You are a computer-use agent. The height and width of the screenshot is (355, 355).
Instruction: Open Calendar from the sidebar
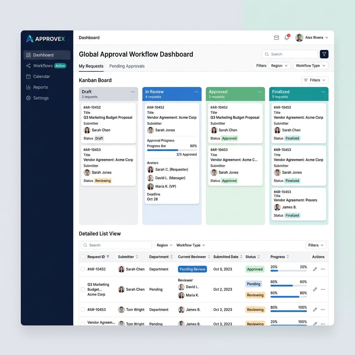(47, 77)
